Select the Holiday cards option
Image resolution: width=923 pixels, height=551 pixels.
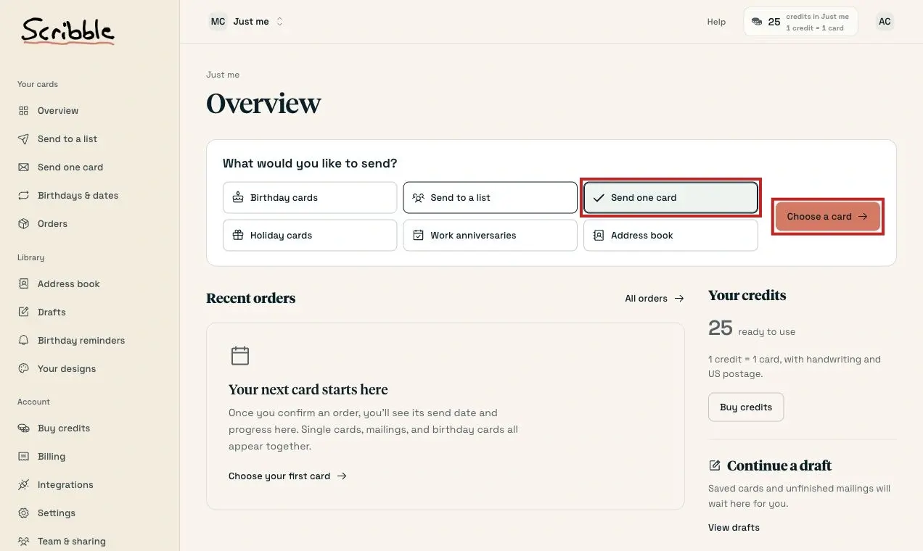click(310, 236)
